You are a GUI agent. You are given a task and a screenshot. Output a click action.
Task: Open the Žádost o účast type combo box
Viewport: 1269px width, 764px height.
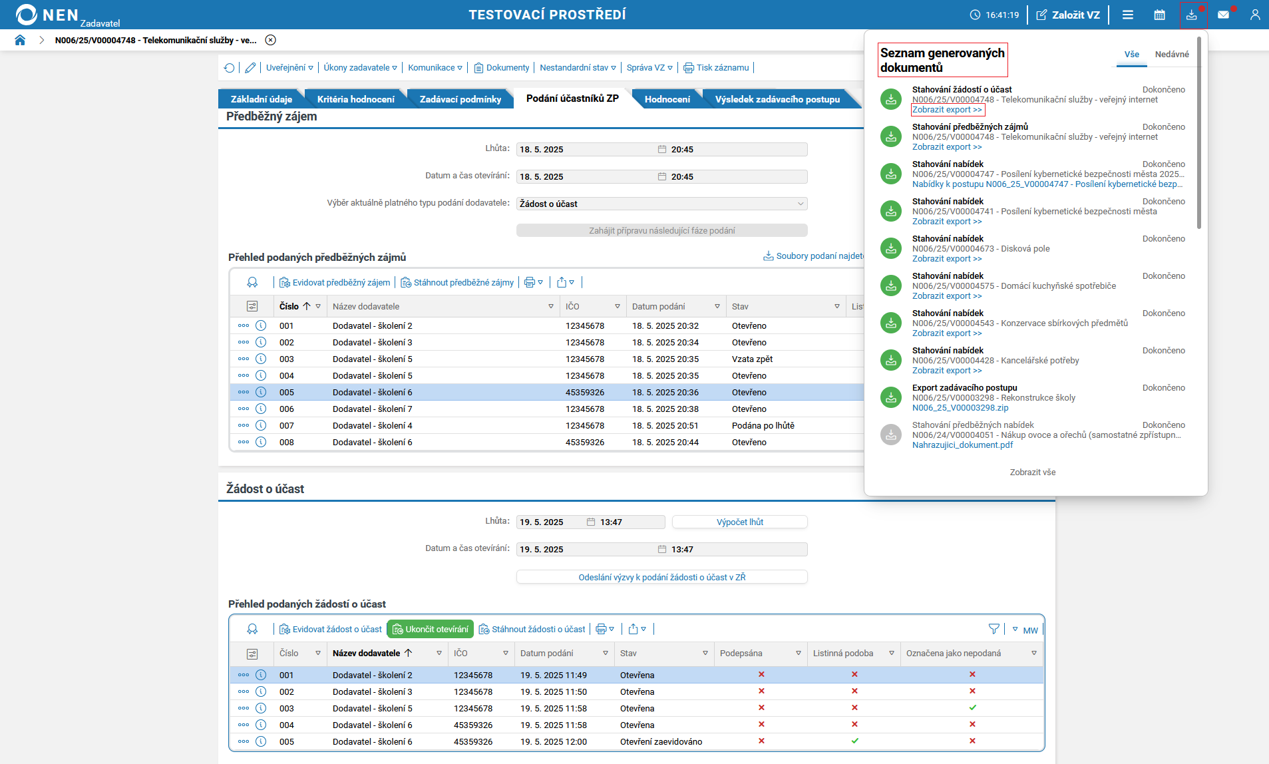coord(661,204)
